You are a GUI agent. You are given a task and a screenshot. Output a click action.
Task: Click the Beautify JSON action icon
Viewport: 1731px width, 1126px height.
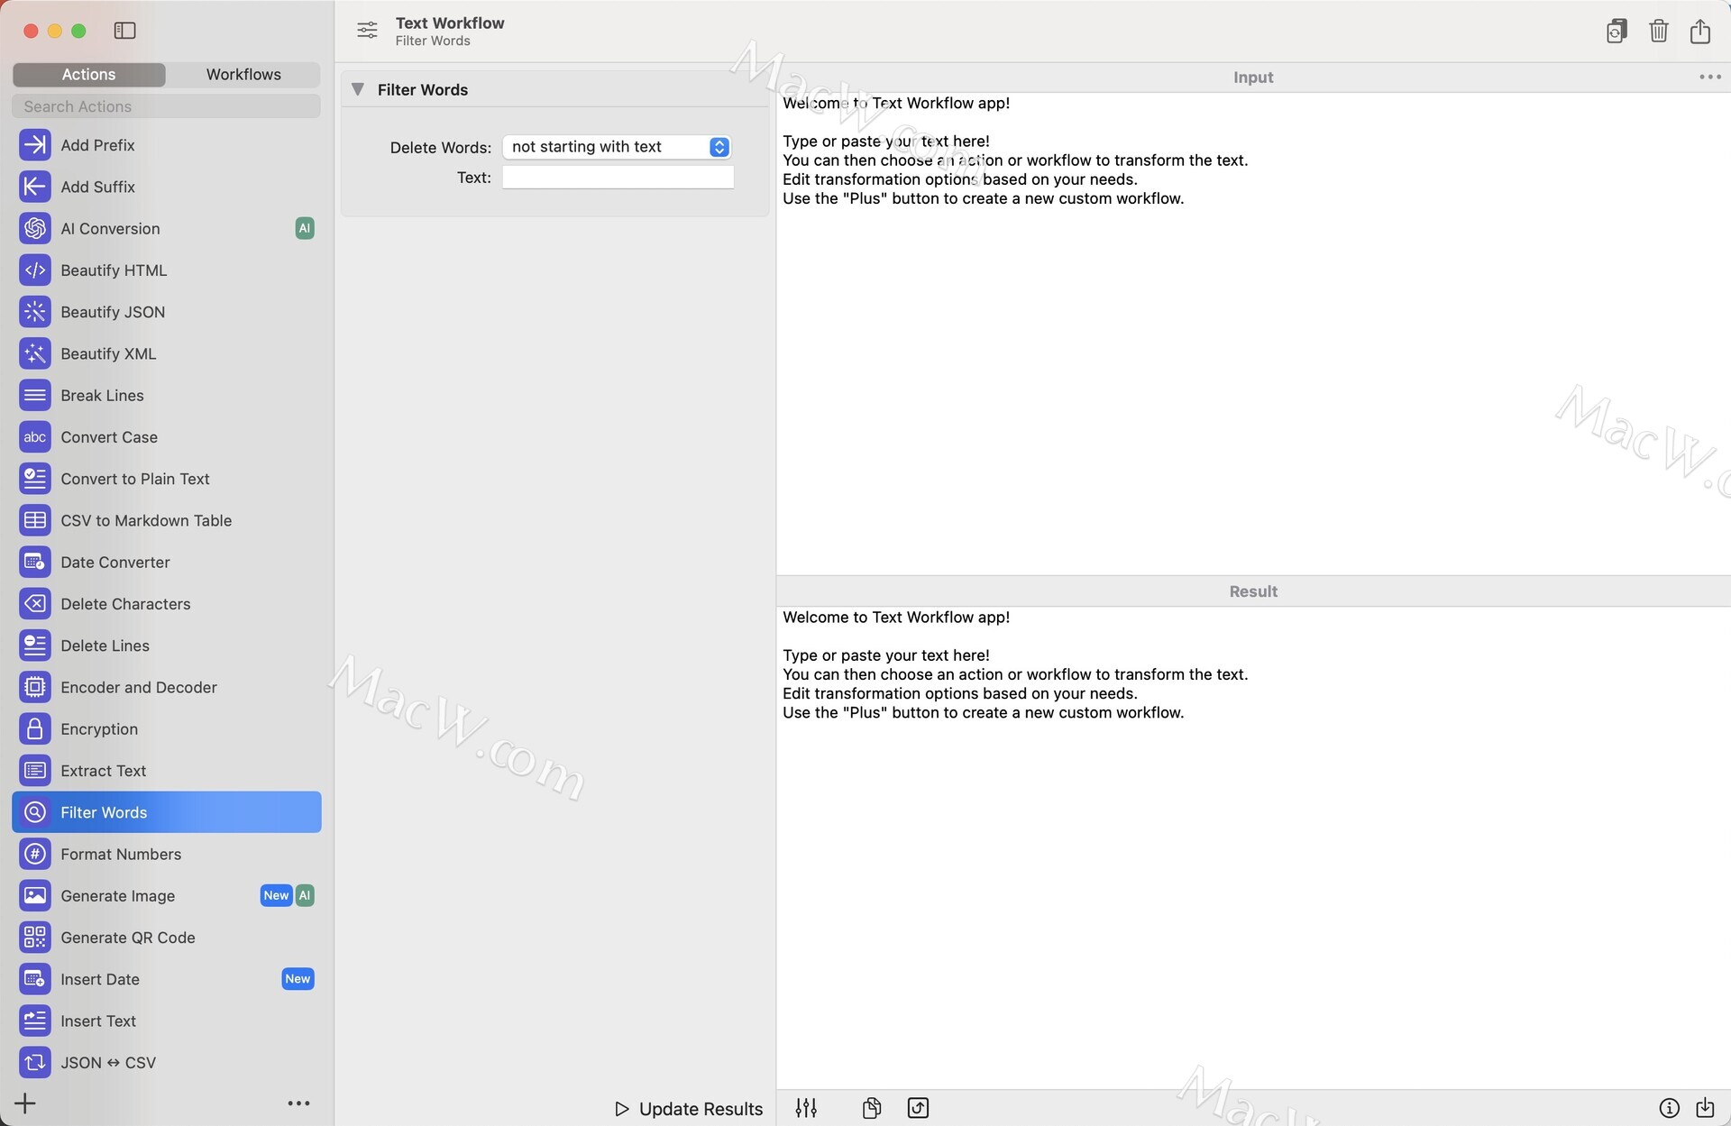pyautogui.click(x=34, y=312)
